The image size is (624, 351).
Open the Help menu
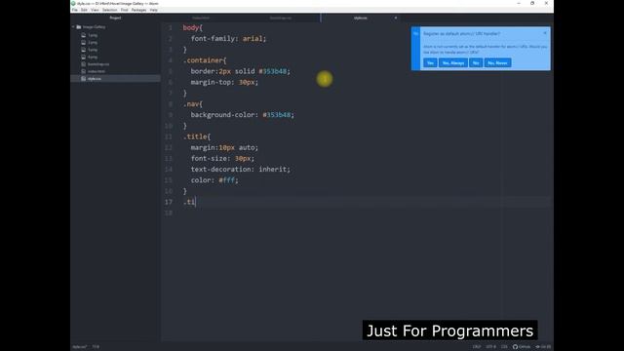[154, 10]
